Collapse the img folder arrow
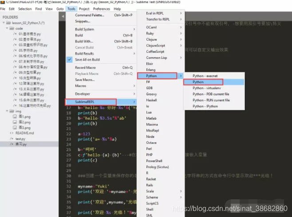292x217 pixels. coord(7,111)
